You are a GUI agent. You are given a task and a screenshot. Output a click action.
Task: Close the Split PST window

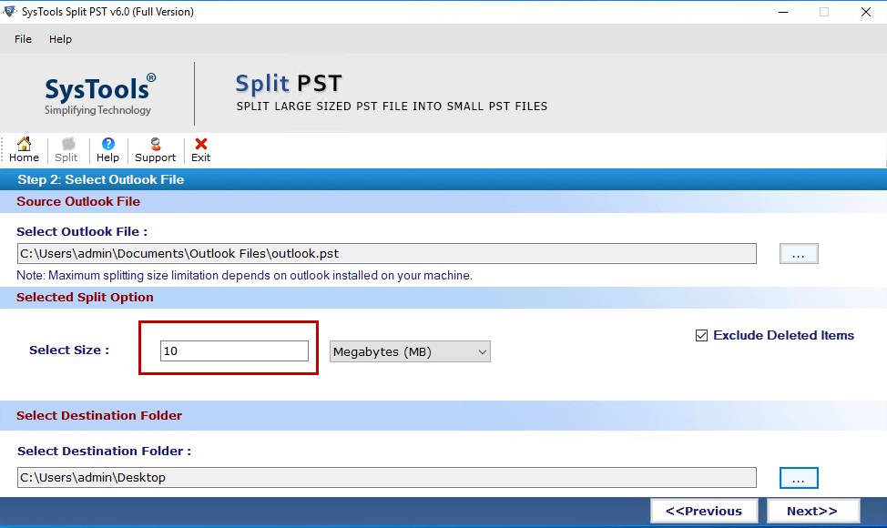coord(865,12)
